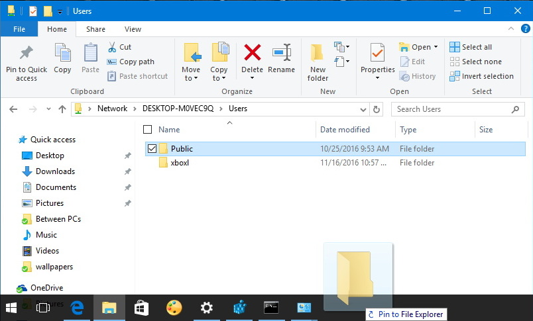Open the Windows Start menu
533x321 pixels.
click(11, 308)
